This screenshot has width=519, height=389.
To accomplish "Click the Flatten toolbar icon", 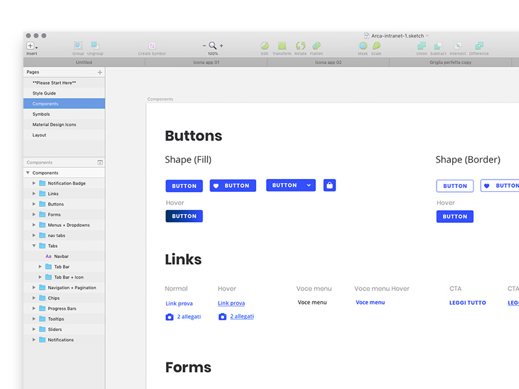I will coord(317,45).
